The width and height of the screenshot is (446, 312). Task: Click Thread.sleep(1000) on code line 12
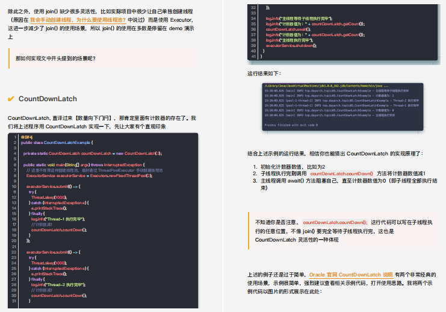[49, 198]
